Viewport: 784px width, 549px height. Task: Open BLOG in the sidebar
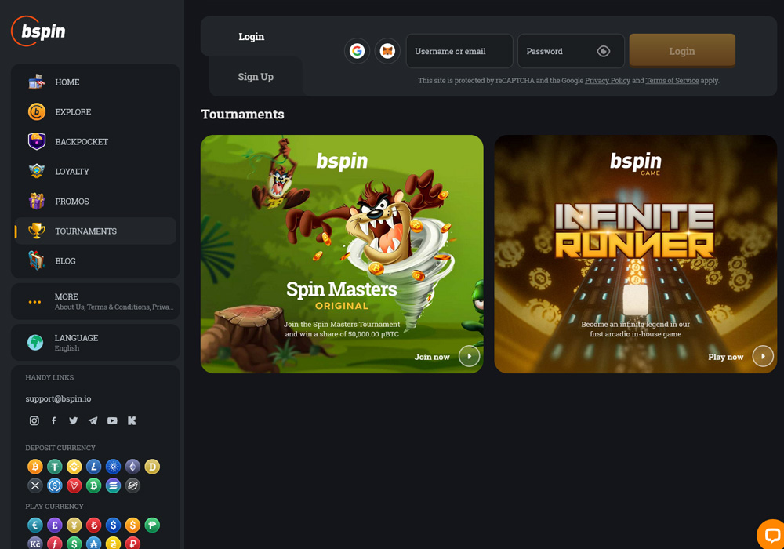(x=96, y=261)
